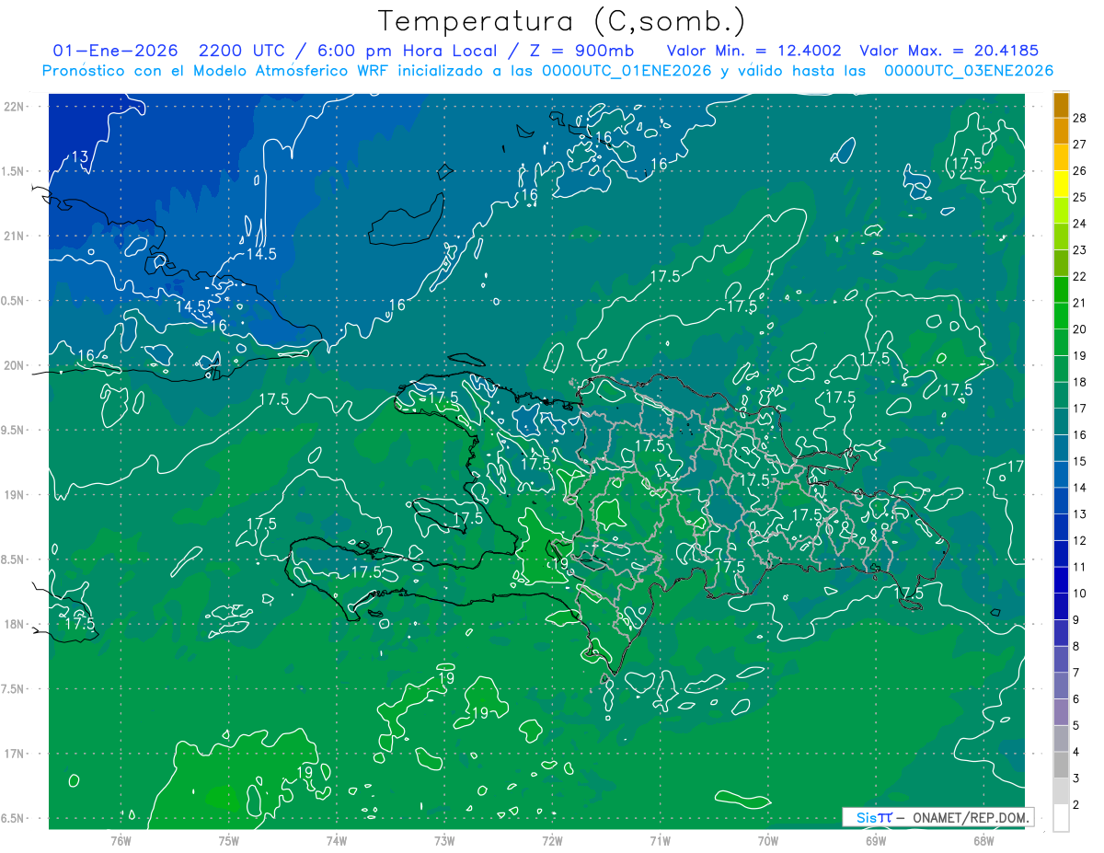Viewport: 1104px width, 853px height.
Task: Click the "22N" latitude axis label
Action: (14, 106)
